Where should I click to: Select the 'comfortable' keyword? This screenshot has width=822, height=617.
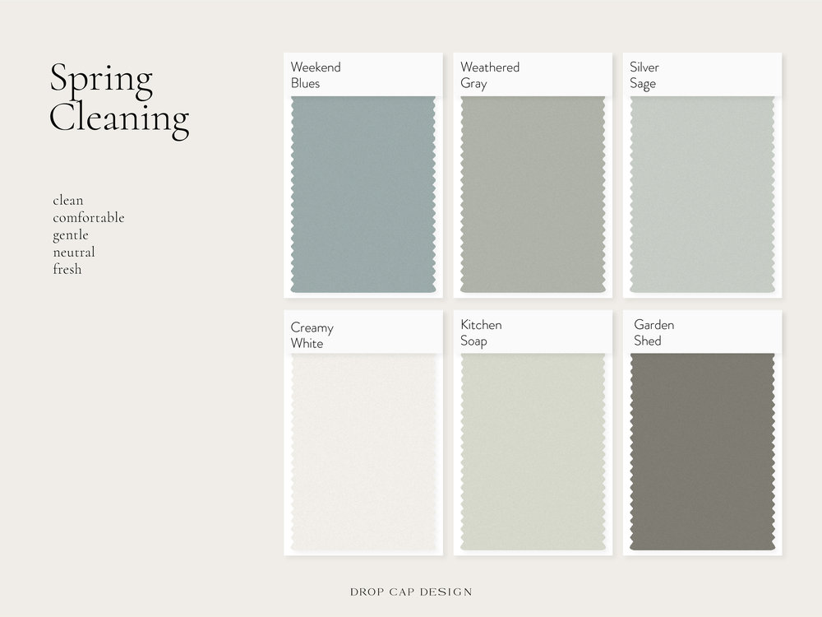tap(89, 217)
